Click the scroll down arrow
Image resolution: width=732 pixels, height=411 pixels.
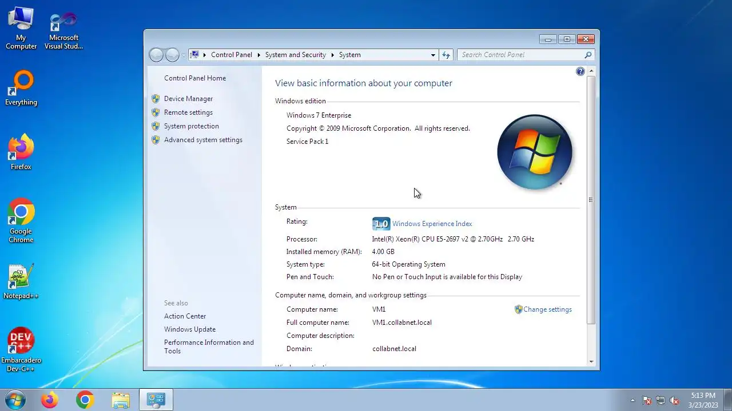point(591,361)
